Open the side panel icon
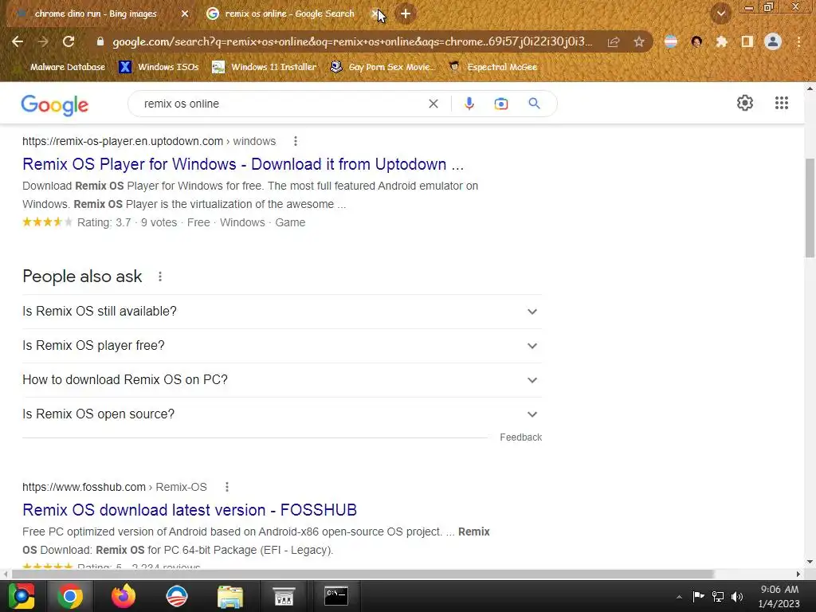816x612 pixels. 747,41
